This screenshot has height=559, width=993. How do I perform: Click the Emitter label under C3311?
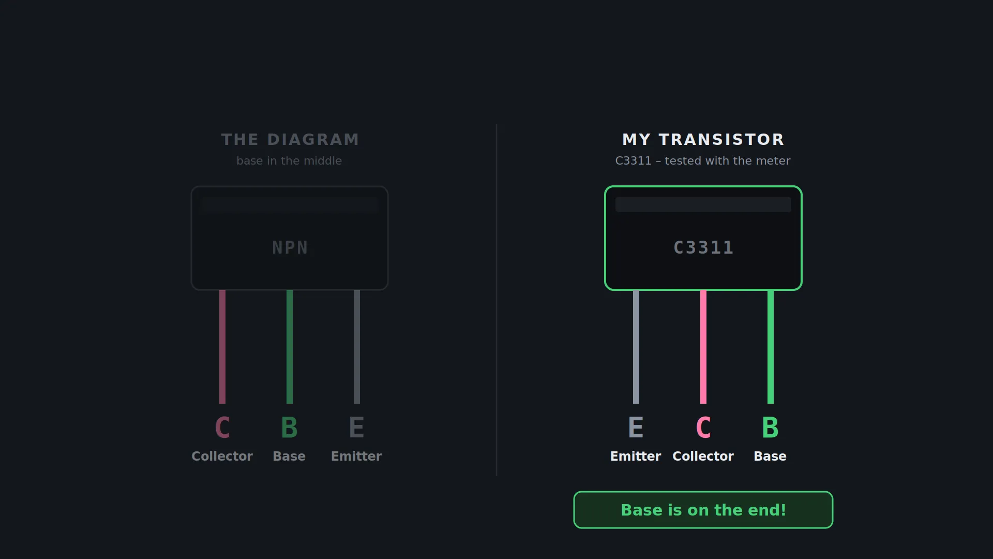[x=636, y=456]
